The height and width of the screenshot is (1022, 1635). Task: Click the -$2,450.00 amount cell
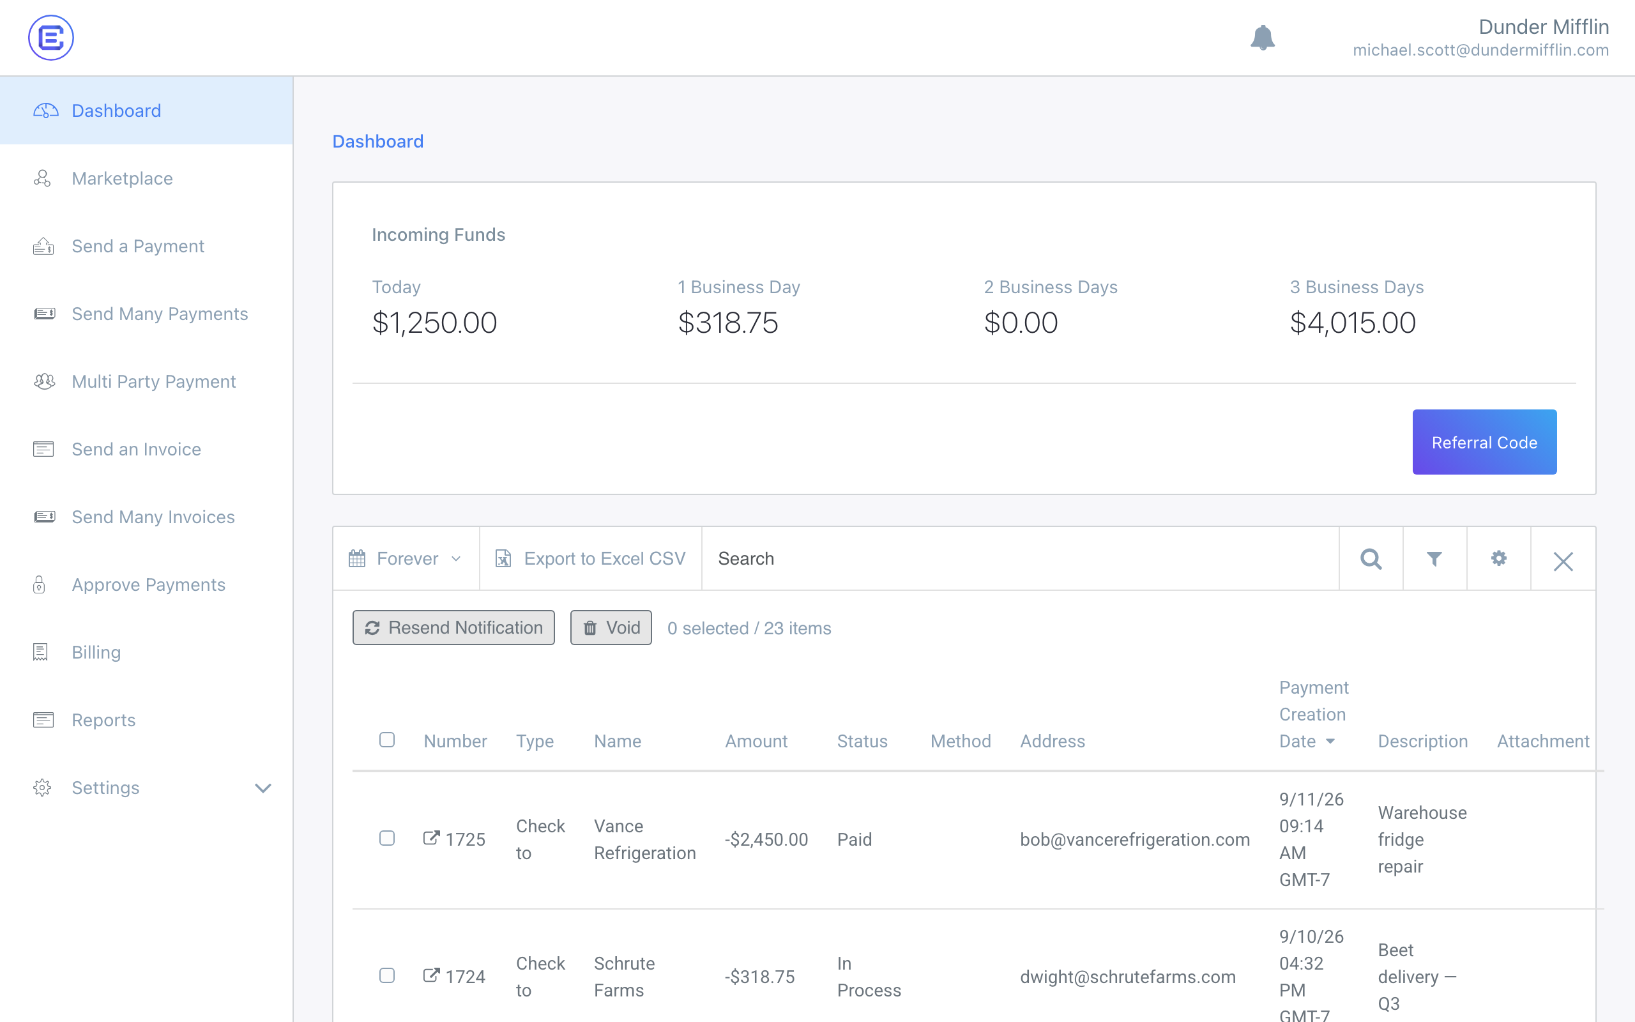(x=766, y=839)
